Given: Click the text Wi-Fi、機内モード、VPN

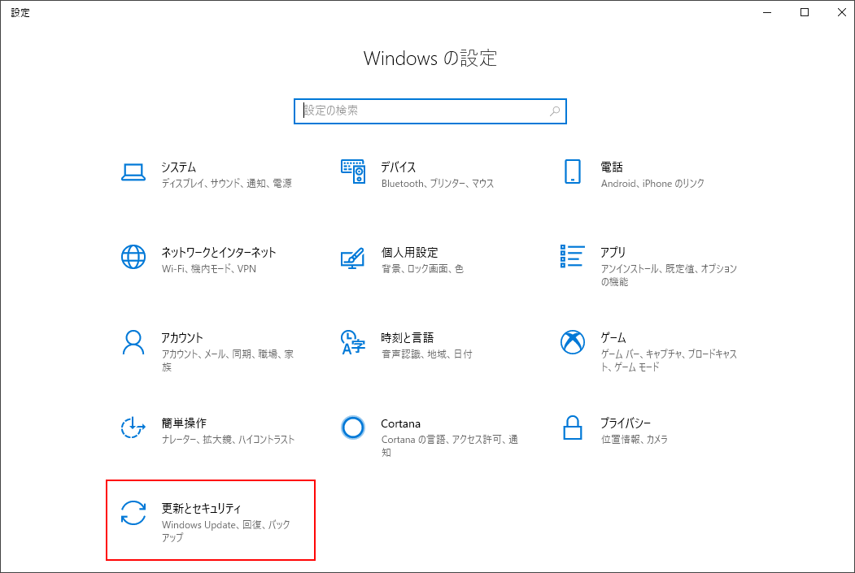Looking at the screenshot, I should coord(209,268).
